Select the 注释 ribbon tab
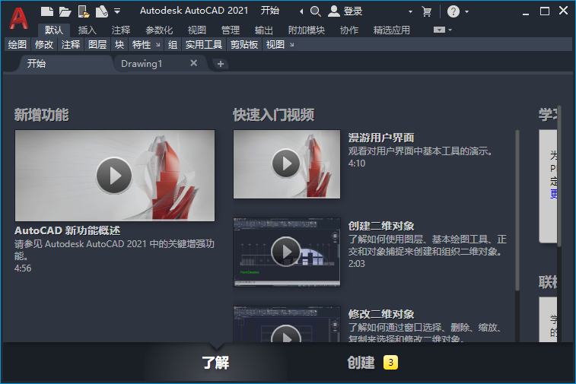The width and height of the screenshot is (576, 384). 121,30
